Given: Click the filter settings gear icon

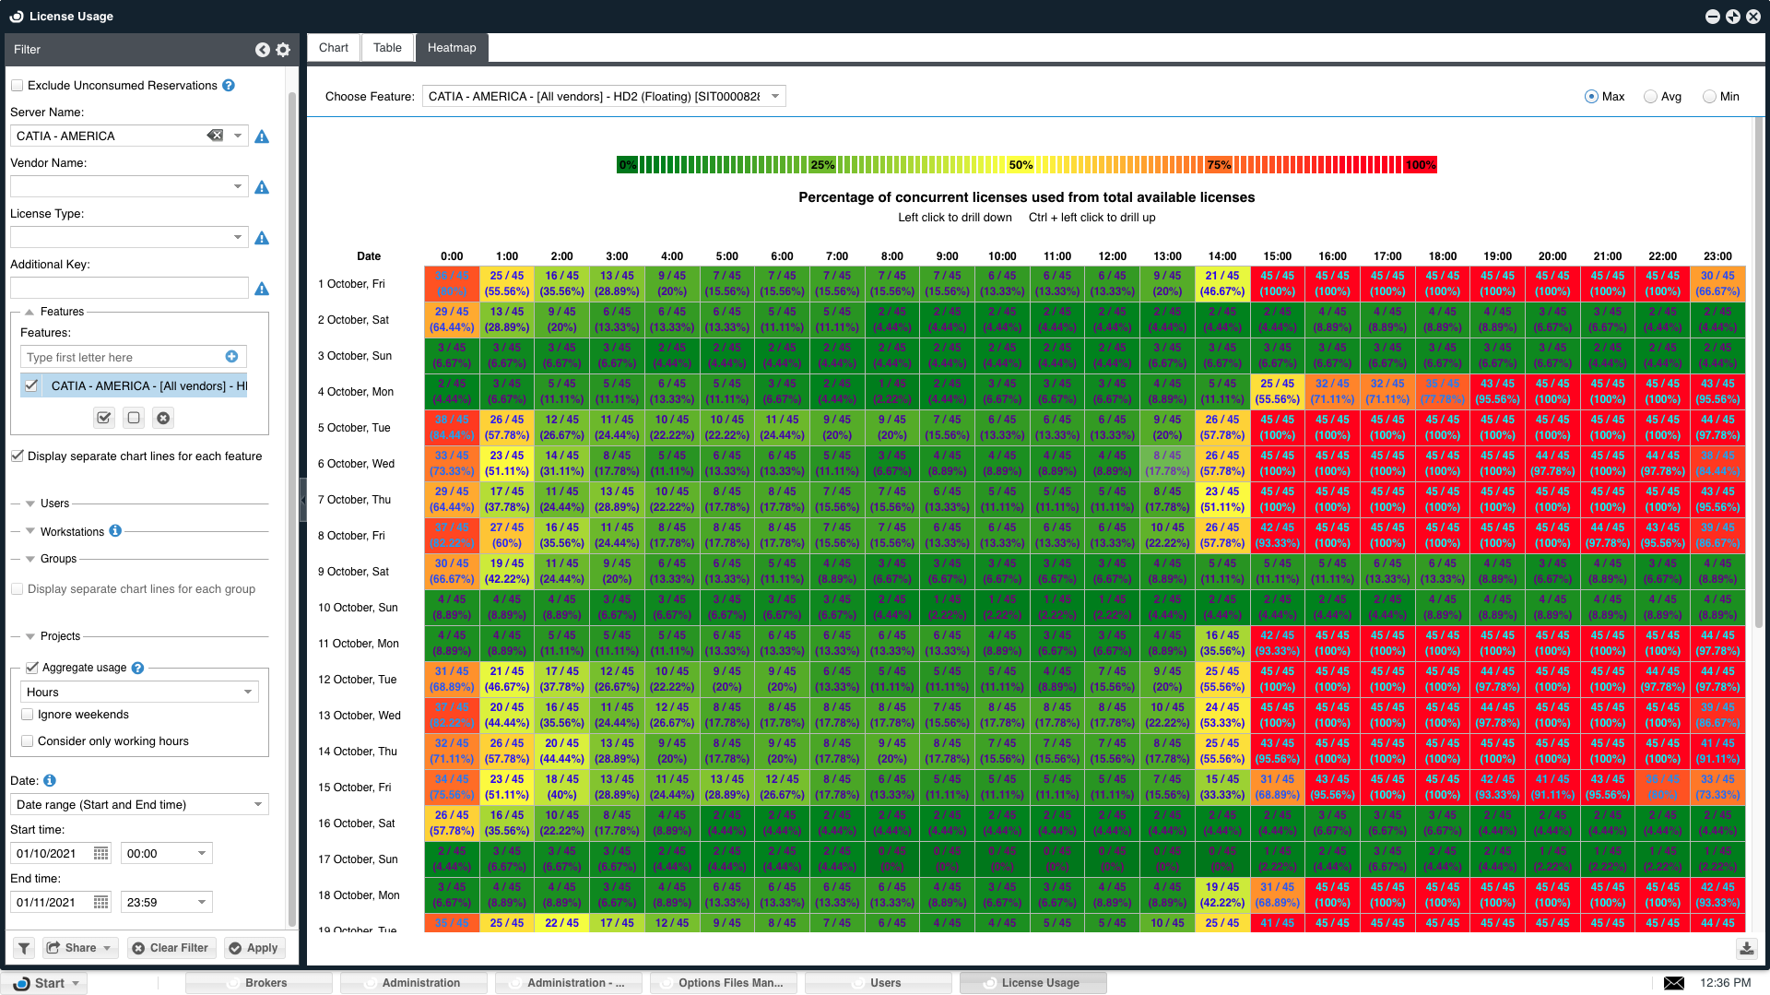Looking at the screenshot, I should click(283, 50).
